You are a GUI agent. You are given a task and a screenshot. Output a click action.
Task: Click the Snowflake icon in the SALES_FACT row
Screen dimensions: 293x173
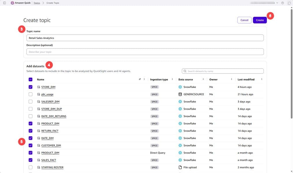(x=180, y=160)
